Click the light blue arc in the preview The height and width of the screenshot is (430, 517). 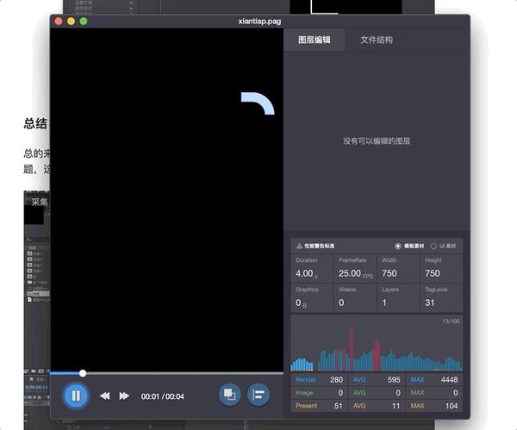pos(258,102)
